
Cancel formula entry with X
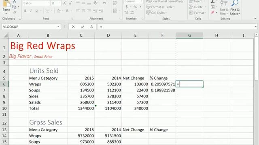(73, 27)
